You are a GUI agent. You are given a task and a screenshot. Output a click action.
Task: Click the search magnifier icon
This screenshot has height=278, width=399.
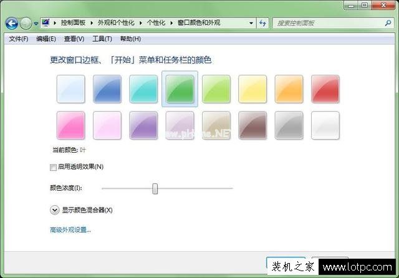coord(388,23)
